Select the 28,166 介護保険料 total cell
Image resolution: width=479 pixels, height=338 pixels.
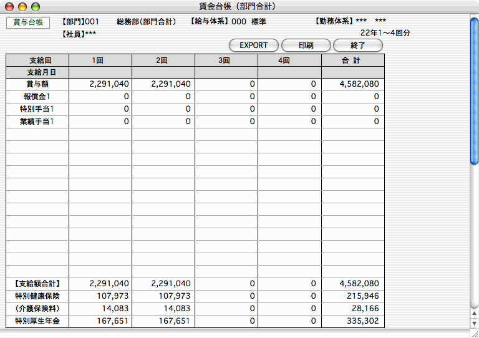(362, 309)
